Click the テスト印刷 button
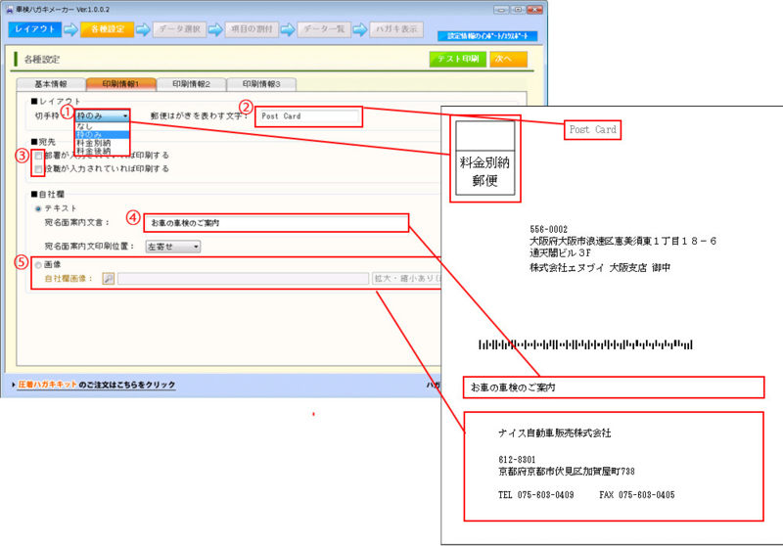783x546 pixels. tap(457, 59)
